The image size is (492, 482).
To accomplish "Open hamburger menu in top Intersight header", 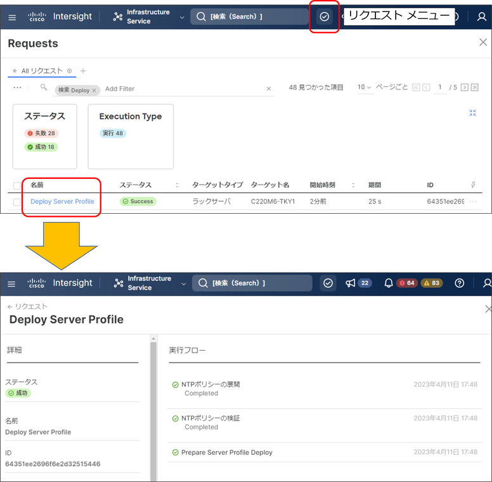I will click(12, 18).
